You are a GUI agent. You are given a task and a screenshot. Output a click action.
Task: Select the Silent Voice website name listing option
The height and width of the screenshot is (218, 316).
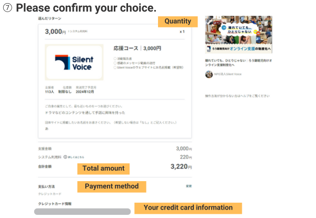[x=115, y=68]
